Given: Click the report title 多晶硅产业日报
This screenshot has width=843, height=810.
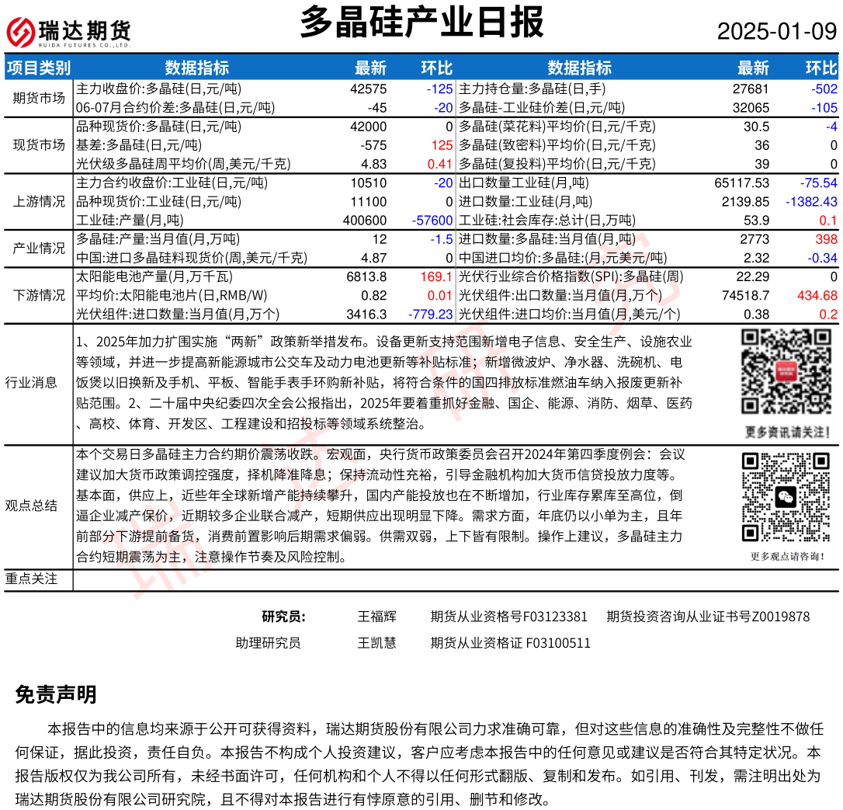Looking at the screenshot, I should point(421,23).
